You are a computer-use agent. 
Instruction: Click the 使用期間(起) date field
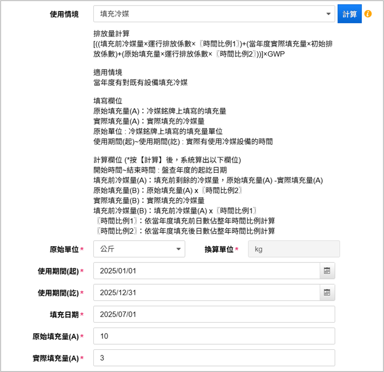coord(206,270)
